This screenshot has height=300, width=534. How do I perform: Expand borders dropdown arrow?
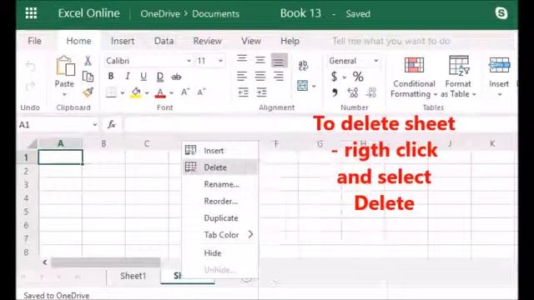123,92
